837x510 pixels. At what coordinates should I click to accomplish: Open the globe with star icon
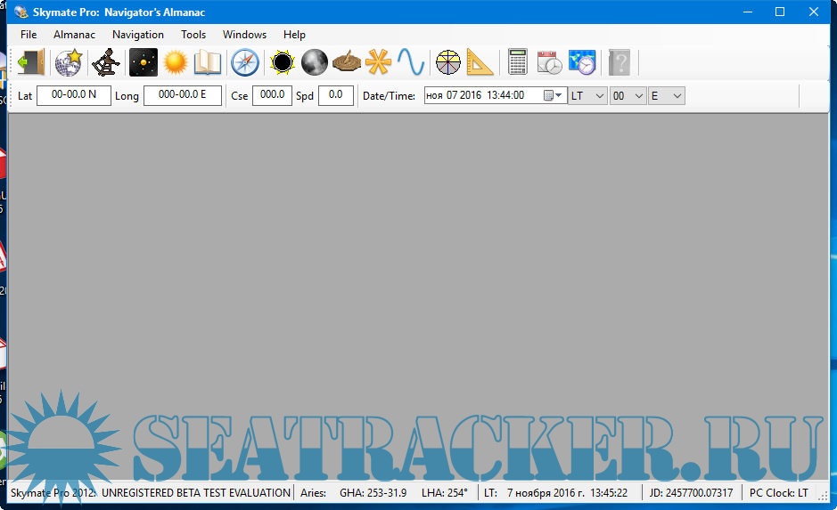pos(69,62)
